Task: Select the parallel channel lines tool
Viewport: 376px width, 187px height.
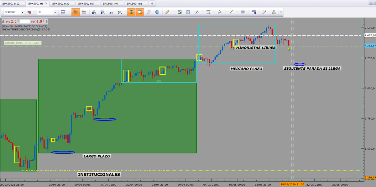Action: pyautogui.click(x=197, y=12)
